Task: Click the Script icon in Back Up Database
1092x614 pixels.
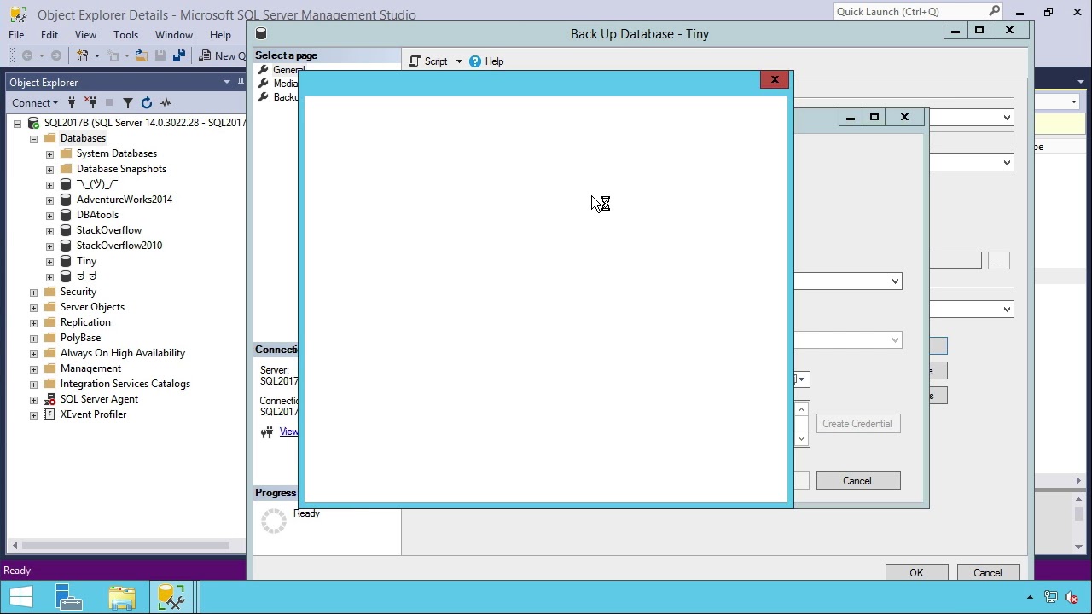Action: click(x=415, y=61)
